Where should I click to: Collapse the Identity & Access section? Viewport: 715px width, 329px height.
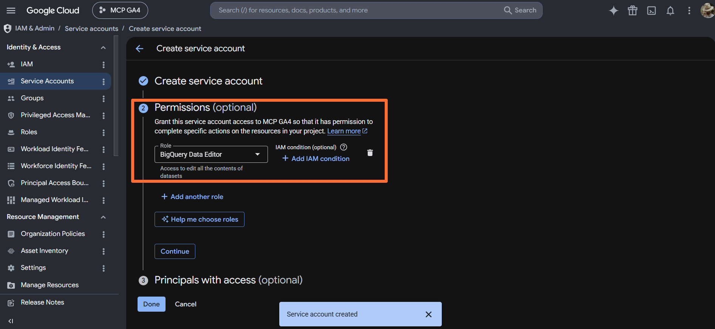(x=103, y=47)
